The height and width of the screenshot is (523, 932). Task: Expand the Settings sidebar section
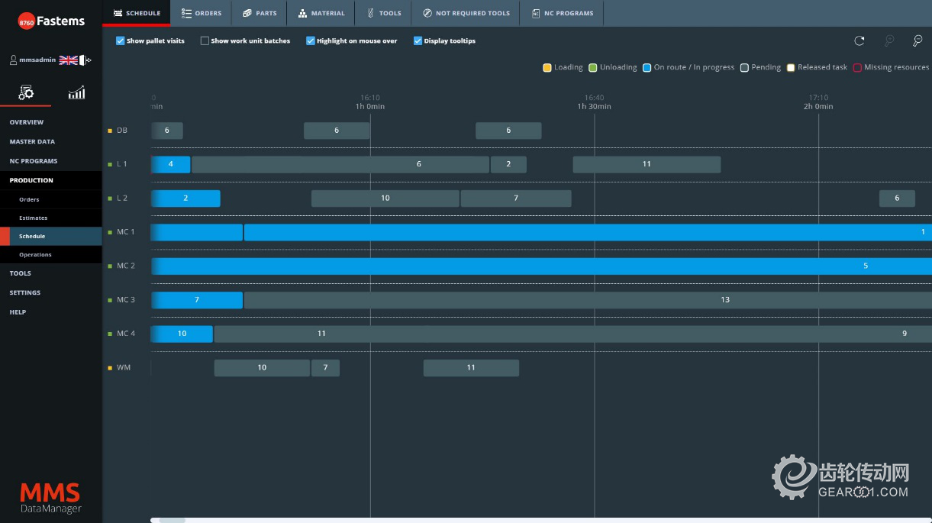coord(24,292)
